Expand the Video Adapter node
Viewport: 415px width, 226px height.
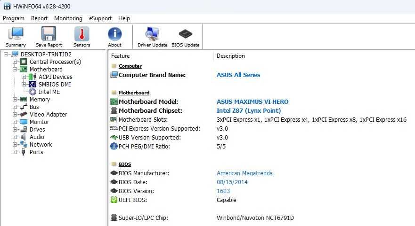point(15,114)
